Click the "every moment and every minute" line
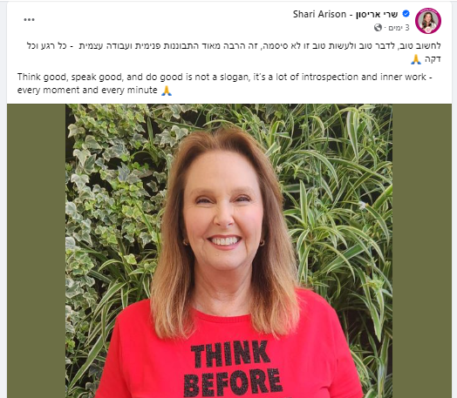 pos(87,91)
